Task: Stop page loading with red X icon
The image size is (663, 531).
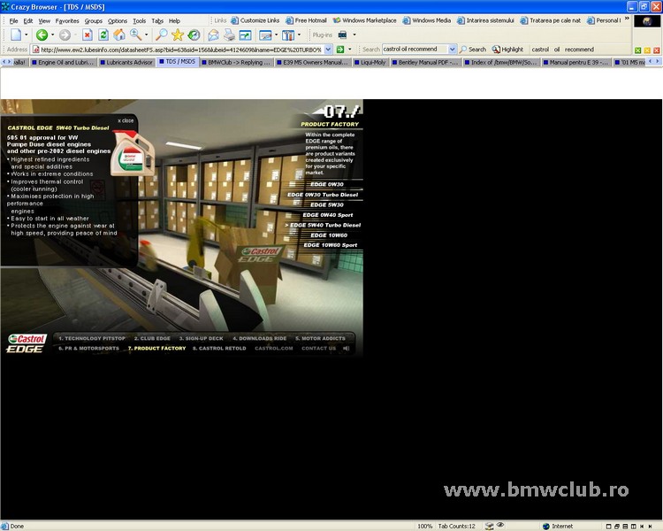Action: pos(88,35)
